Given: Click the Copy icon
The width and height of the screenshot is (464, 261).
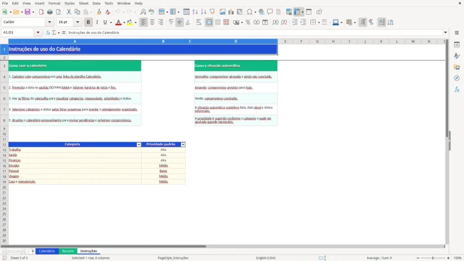Looking at the screenshot, I should [x=77, y=12].
